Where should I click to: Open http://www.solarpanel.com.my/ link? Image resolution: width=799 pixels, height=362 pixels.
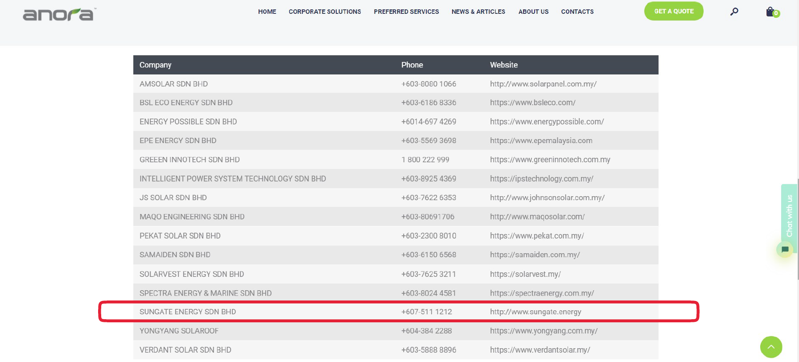(x=543, y=84)
